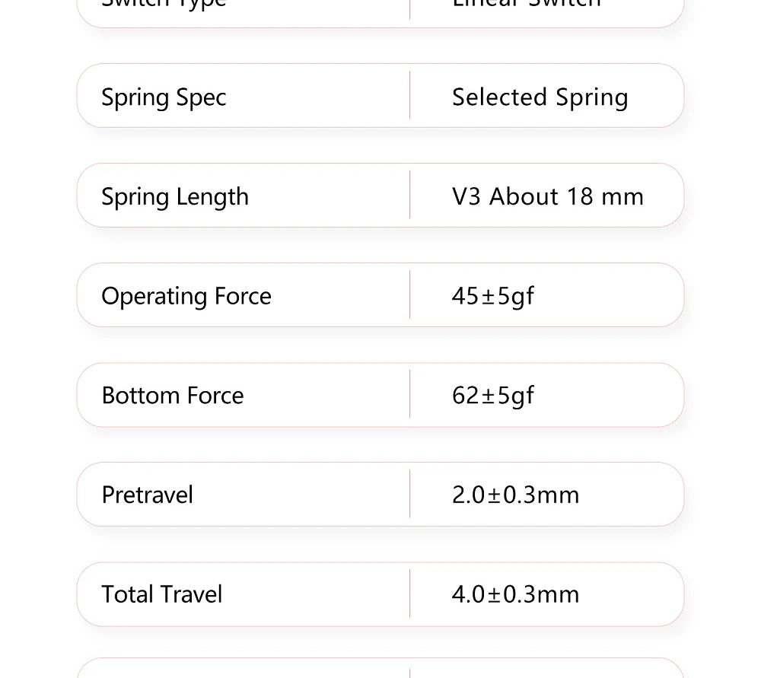Viewport: 761px width, 678px height.
Task: Click the Operating Force label
Action: [x=186, y=296]
